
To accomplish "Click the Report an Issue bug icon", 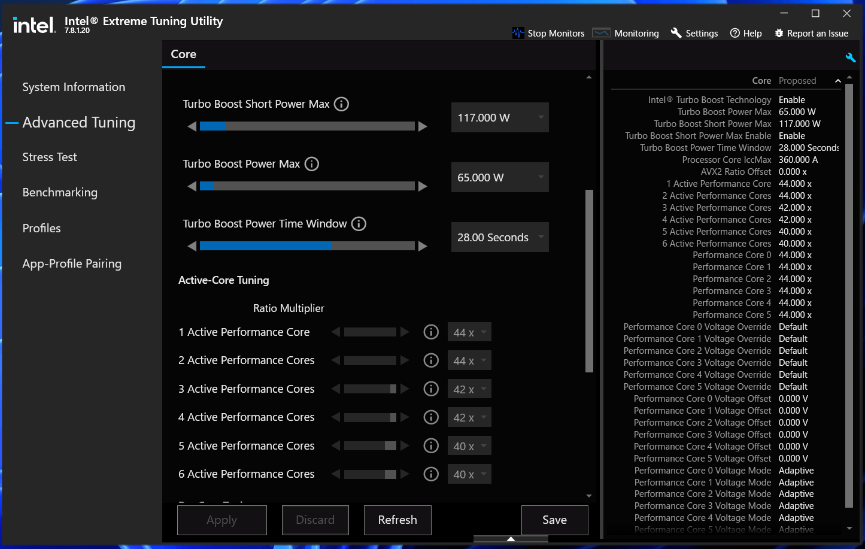I will coord(779,33).
